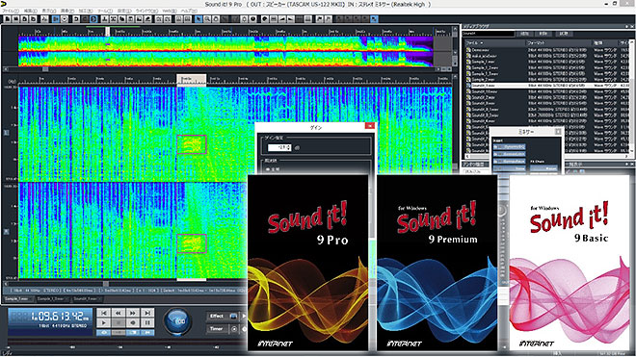Screen dimensions: 636x357
Task: Click the first insert slot in the ミキサー window
Action: click(x=510, y=146)
